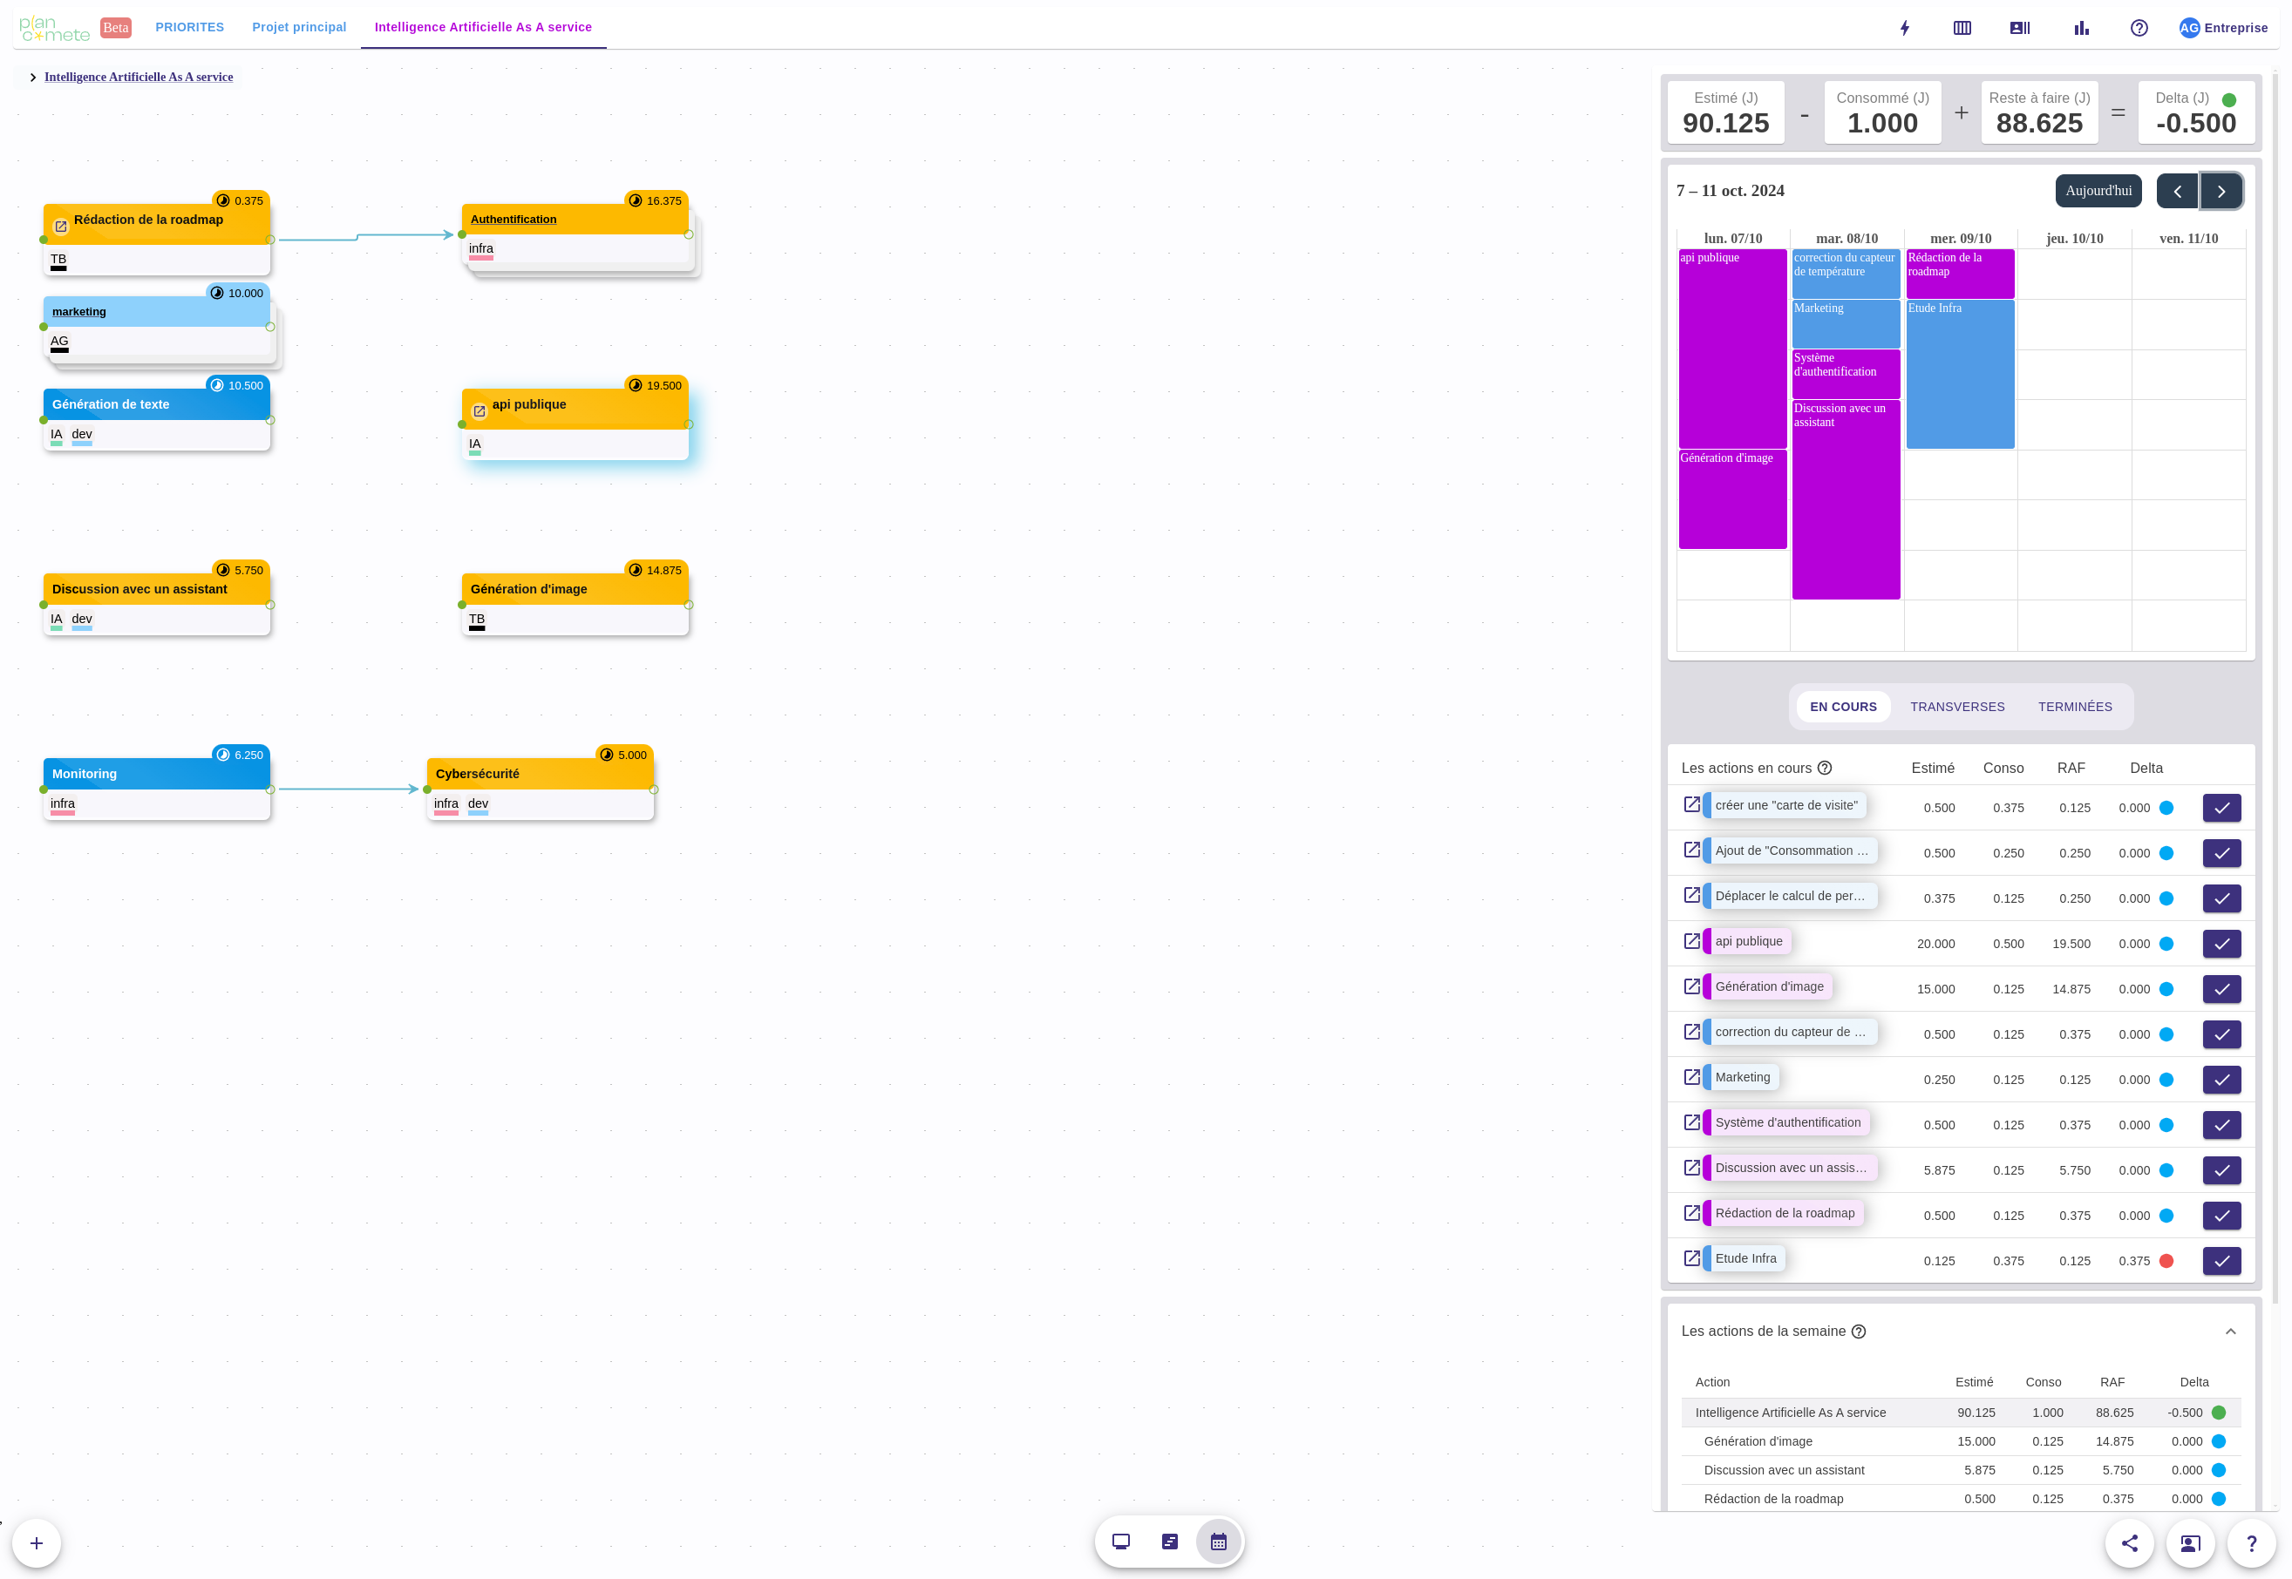
Task: Click the checkmark icon next to Marketing action
Action: point(2226,1078)
